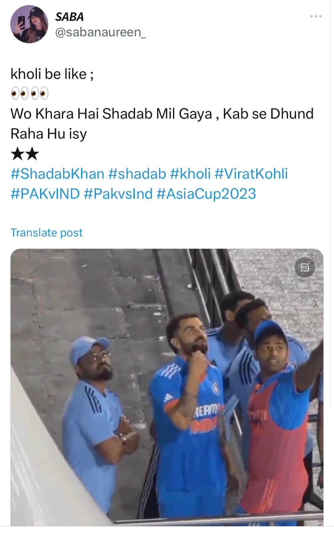This screenshot has width=334, height=533.
Task: Open the #AsiaCup2023 hashtag
Action: [x=206, y=194]
